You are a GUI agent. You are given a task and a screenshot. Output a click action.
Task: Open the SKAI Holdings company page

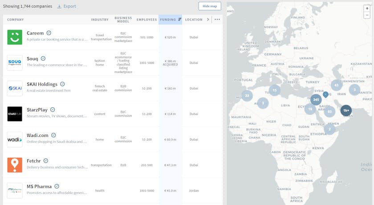pos(42,84)
